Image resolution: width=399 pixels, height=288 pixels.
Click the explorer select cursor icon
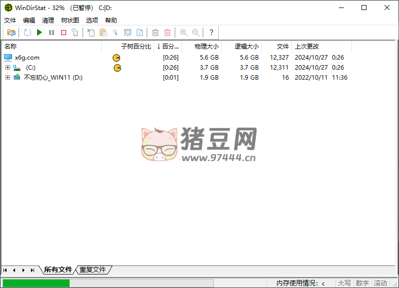point(115,33)
